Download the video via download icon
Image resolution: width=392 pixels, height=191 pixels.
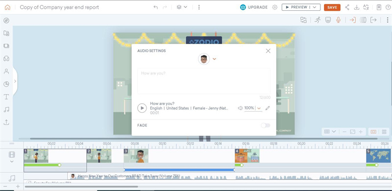coord(357,7)
